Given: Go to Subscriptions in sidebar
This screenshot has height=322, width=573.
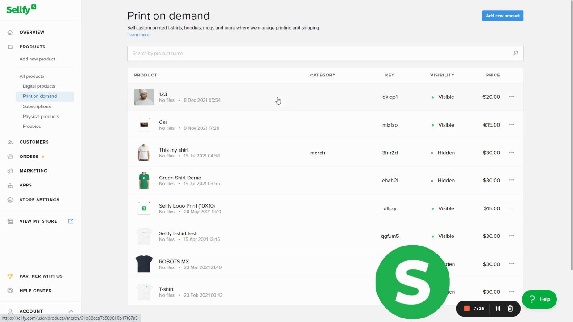Looking at the screenshot, I should pos(37,106).
